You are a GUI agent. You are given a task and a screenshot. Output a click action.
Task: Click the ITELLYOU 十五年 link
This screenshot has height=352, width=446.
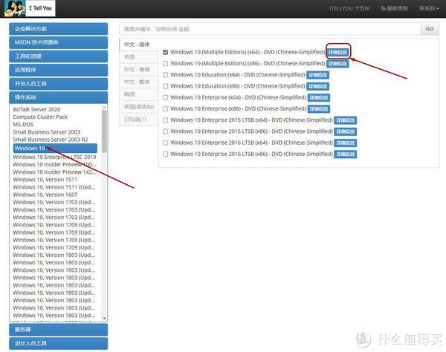click(330, 8)
